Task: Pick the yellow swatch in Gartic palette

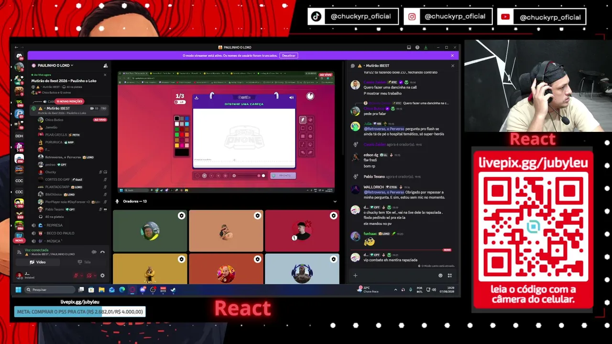Action: coord(177,145)
